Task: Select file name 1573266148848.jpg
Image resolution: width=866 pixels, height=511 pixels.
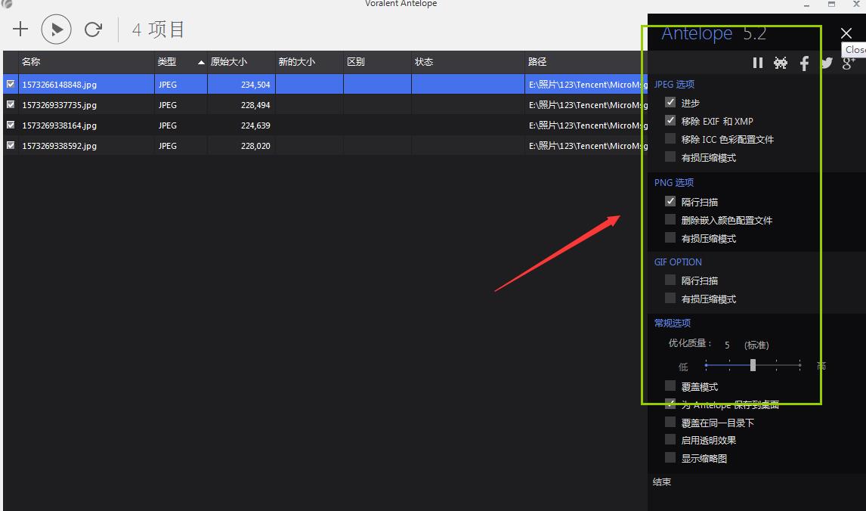Action: [x=59, y=85]
